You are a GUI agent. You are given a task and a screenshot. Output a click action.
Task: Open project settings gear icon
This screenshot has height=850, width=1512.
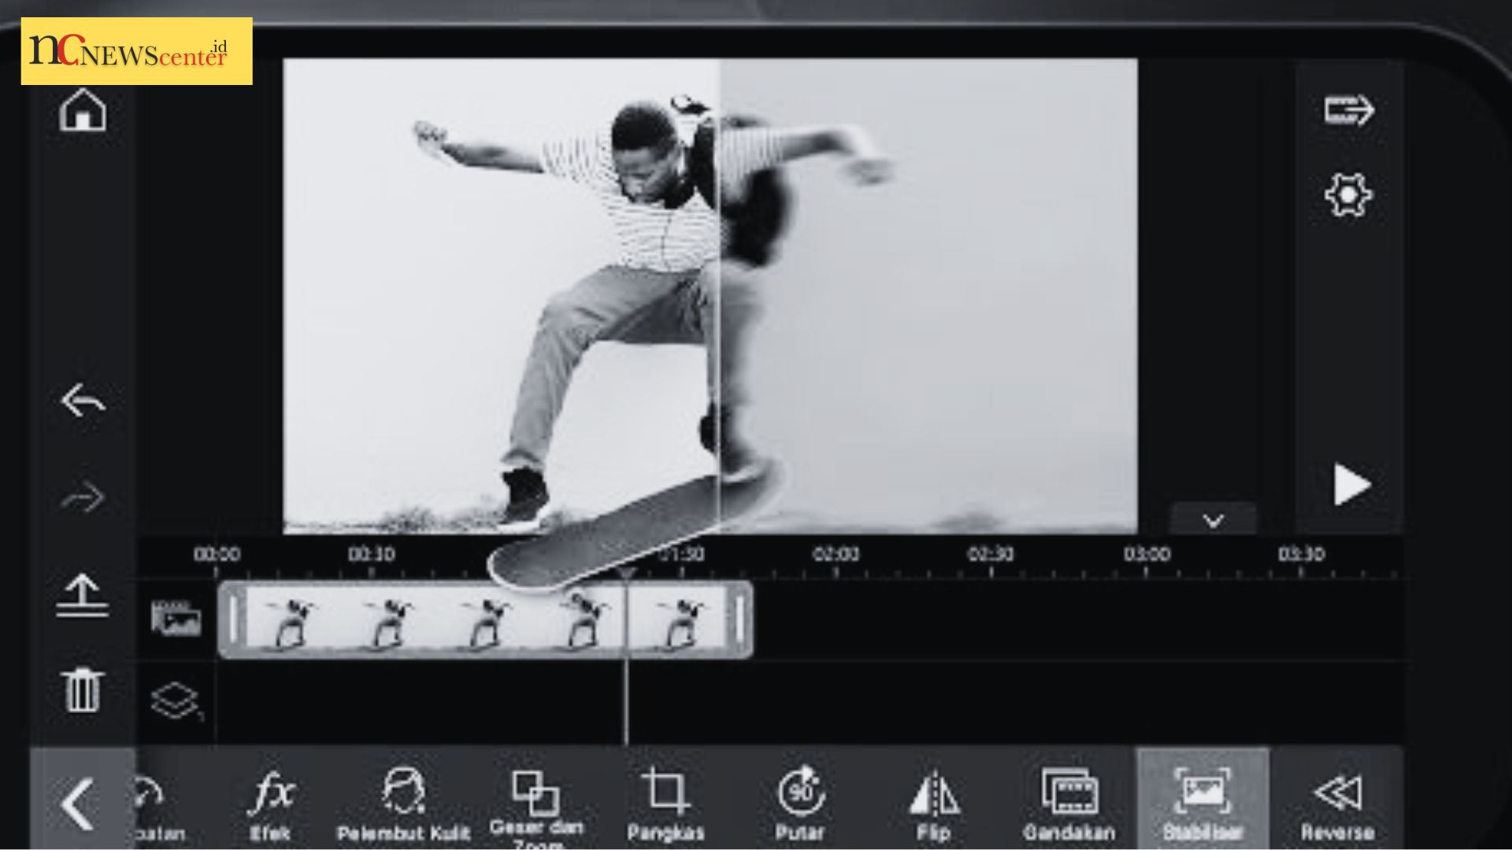tap(1348, 194)
